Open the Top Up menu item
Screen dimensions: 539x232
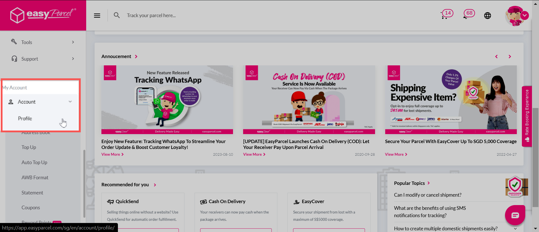click(x=29, y=147)
